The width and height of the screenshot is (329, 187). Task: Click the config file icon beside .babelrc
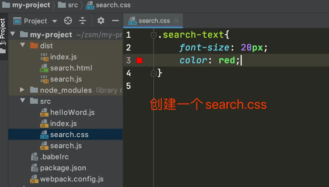[34, 157]
